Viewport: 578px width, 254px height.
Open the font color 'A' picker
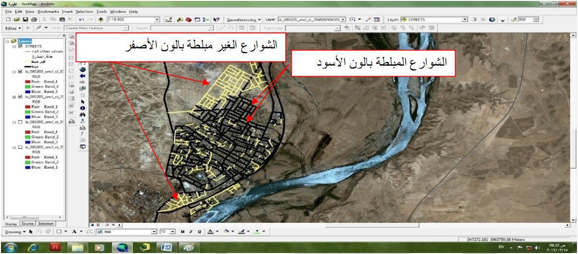(210, 231)
